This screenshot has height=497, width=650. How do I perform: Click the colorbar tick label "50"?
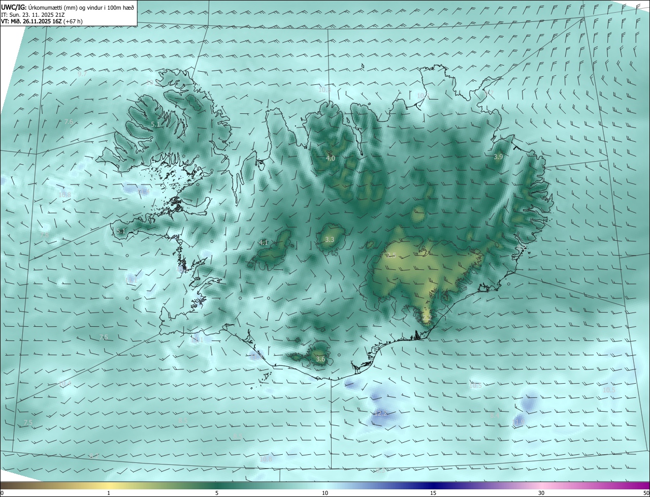pos(645,493)
